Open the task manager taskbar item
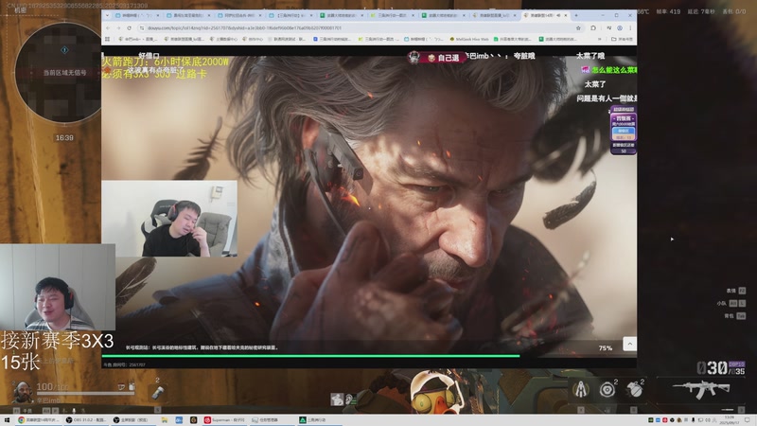This screenshot has width=757, height=426. 271,420
